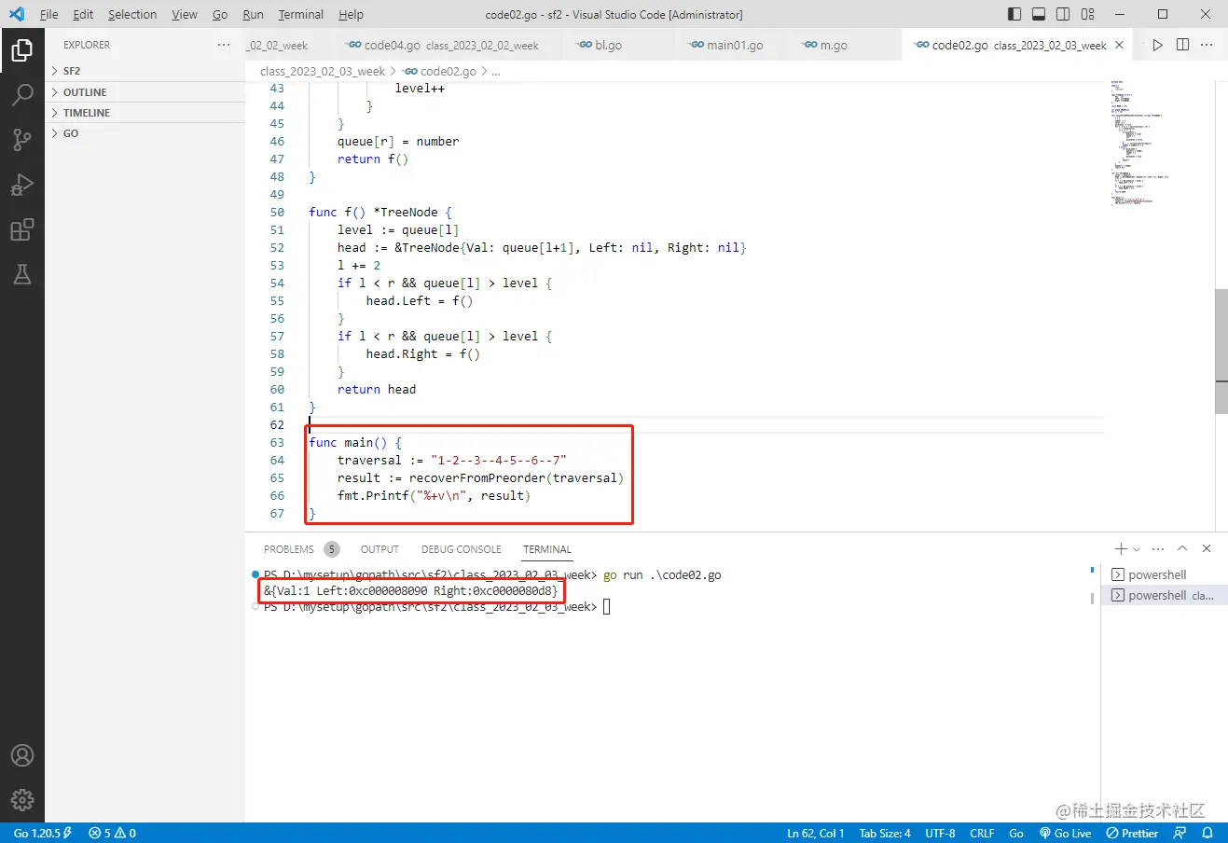This screenshot has height=843, width=1228.
Task: Create a new terminal with plus icon
Action: (1121, 549)
